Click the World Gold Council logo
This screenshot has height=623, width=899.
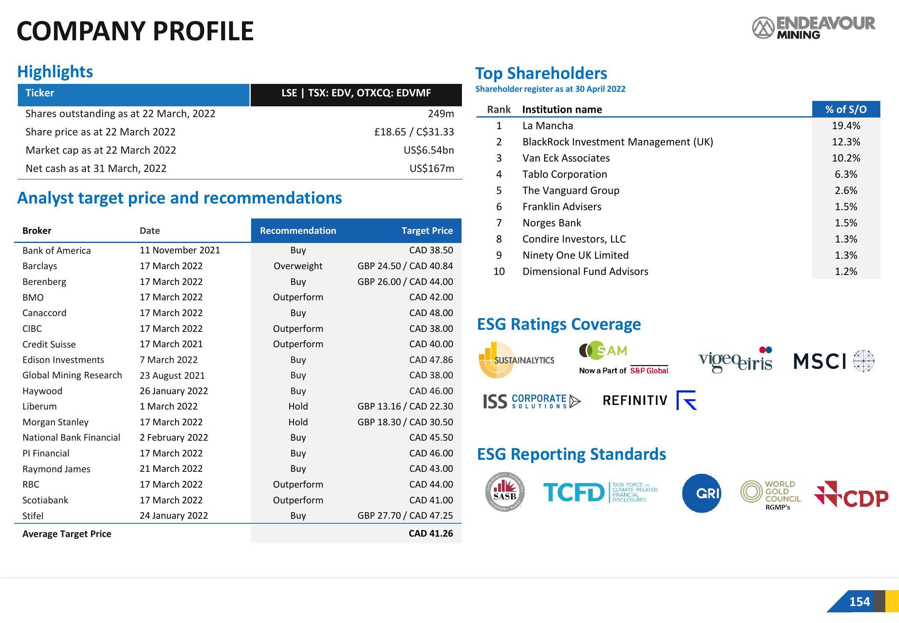pyautogui.click(x=771, y=495)
